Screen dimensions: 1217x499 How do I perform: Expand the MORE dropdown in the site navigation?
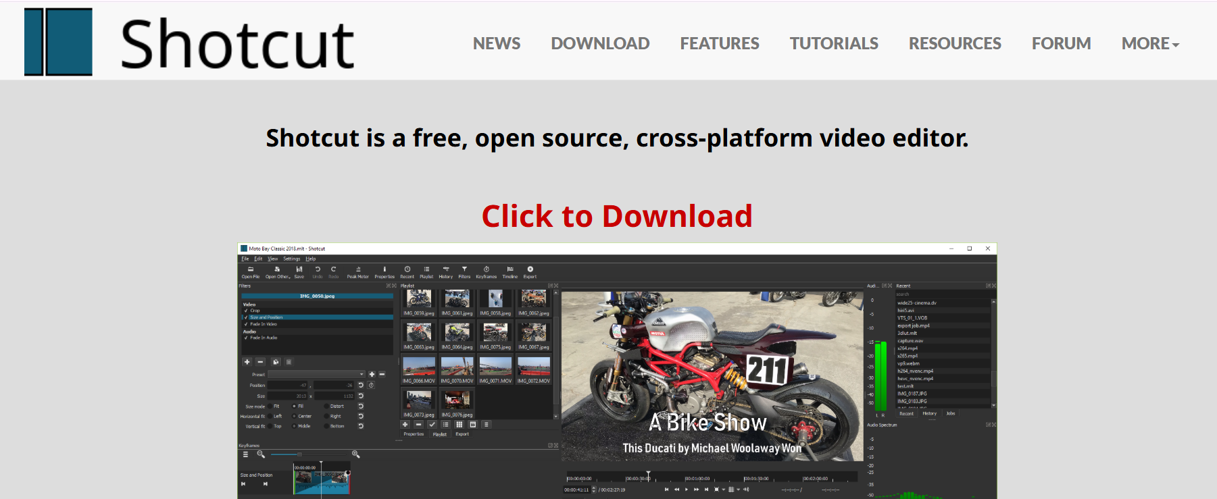[x=1150, y=44]
